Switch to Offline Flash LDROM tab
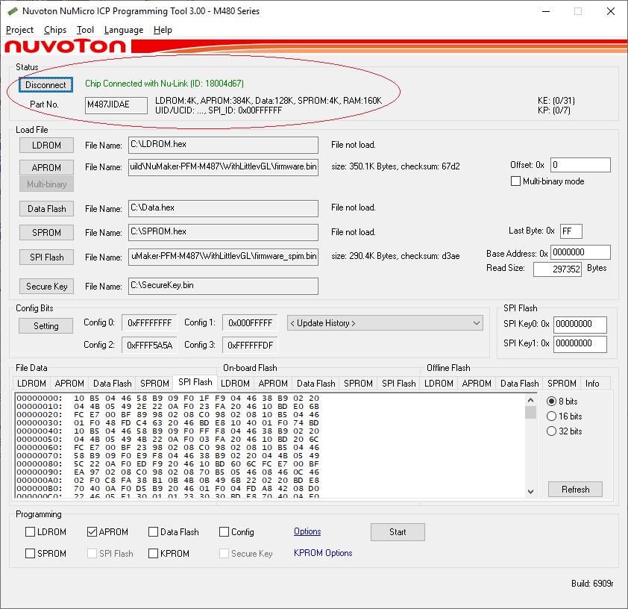Image resolution: width=628 pixels, height=609 pixels. [x=439, y=384]
